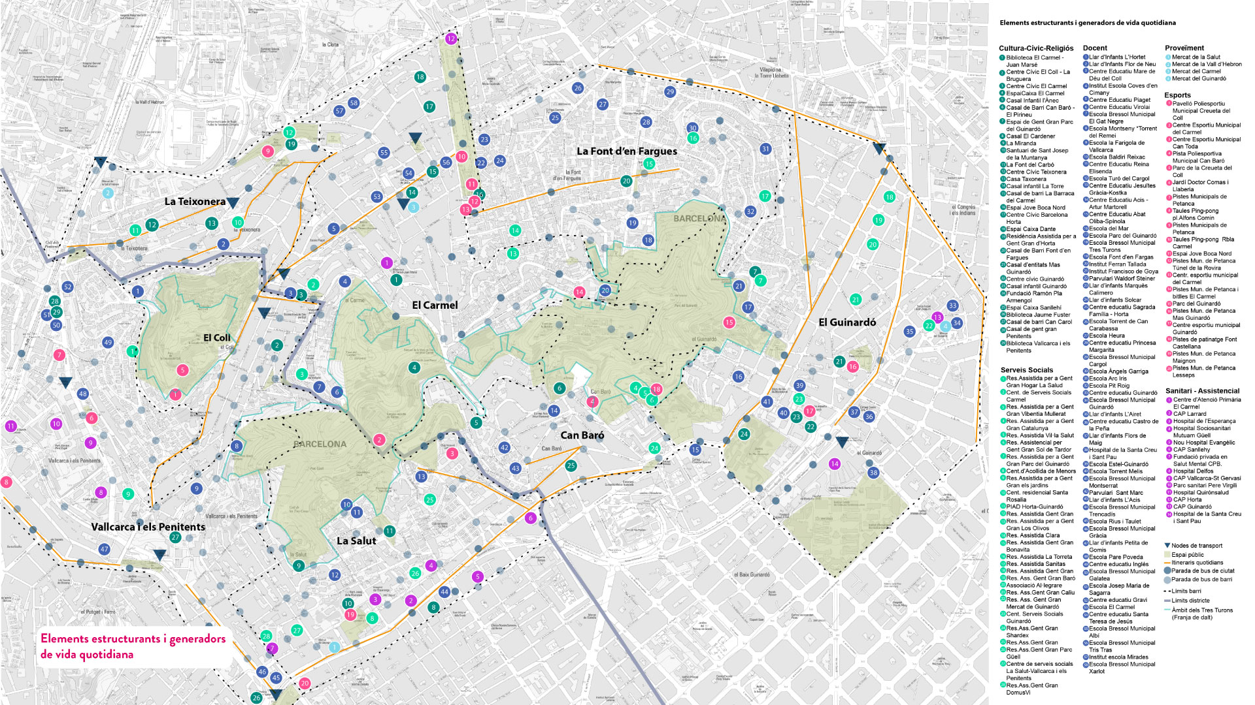Click light-blue market marker 4 near El Guinardó

(x=945, y=326)
